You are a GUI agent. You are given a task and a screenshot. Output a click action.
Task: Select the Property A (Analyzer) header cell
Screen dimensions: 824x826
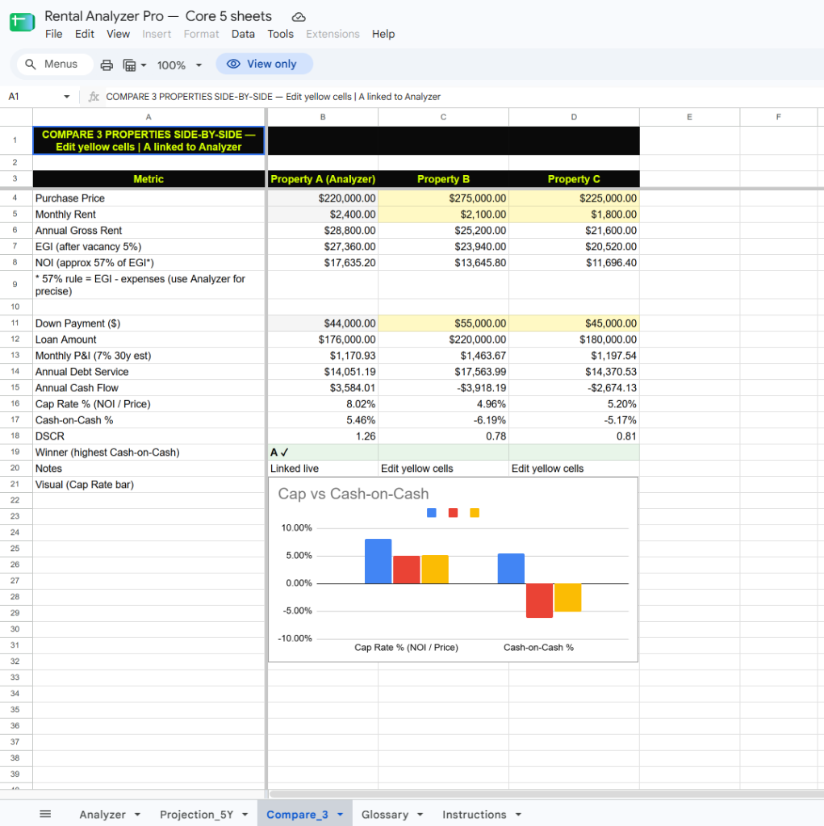pos(323,179)
